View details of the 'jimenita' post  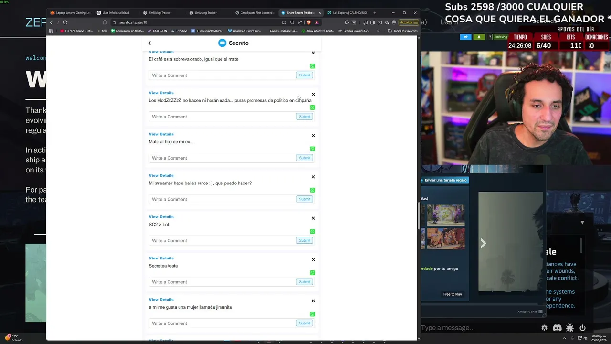(161, 300)
